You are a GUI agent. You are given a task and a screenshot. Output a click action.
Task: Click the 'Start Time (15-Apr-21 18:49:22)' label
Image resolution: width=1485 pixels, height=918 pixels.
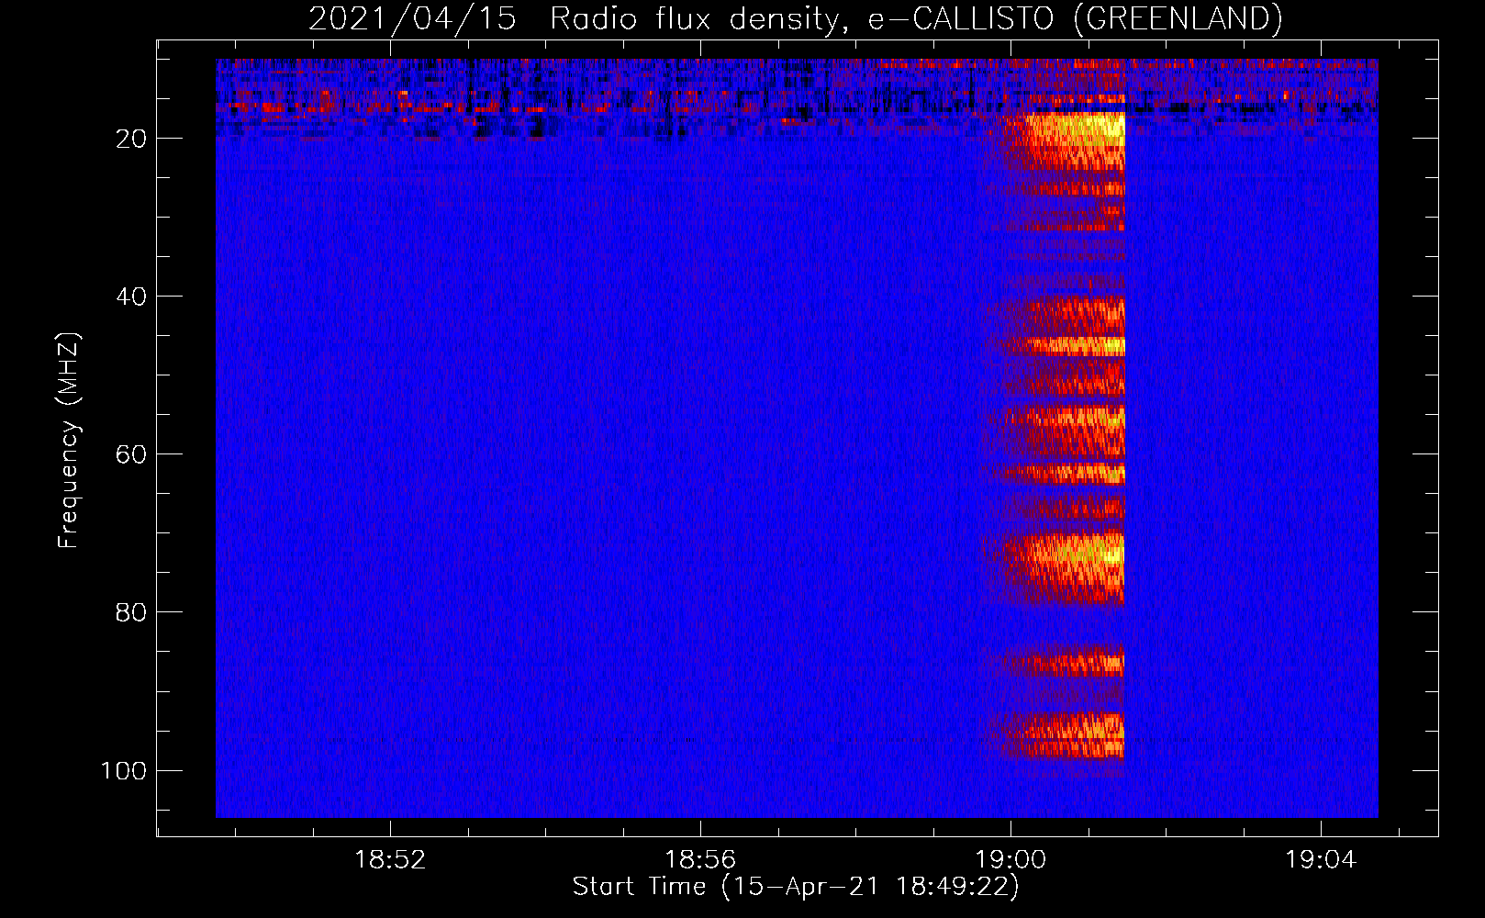click(796, 887)
